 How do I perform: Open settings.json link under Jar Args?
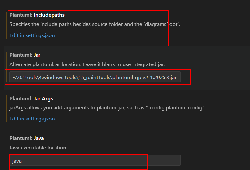32,119
